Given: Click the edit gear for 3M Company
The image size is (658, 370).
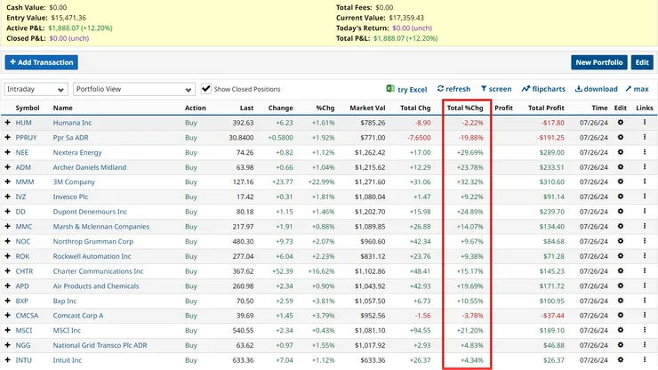Looking at the screenshot, I should pos(621,181).
